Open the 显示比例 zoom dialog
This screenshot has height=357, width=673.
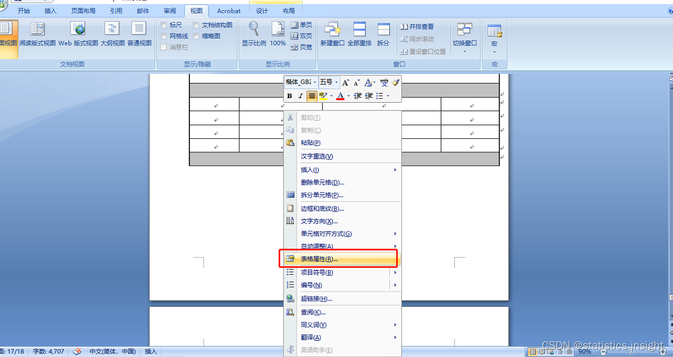[x=254, y=34]
